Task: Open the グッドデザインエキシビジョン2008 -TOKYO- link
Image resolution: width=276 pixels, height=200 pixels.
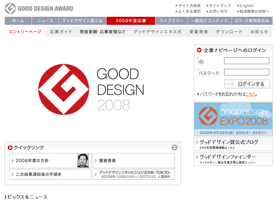Action: pos(134,174)
